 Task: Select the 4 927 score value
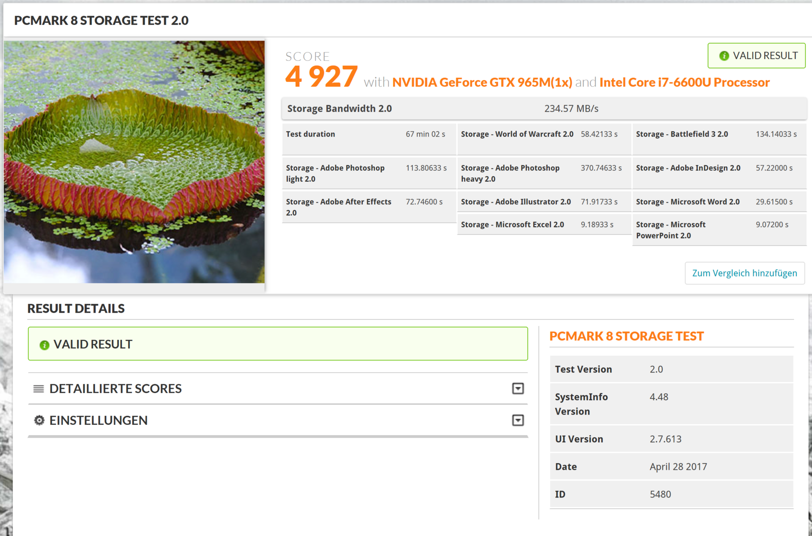point(321,76)
